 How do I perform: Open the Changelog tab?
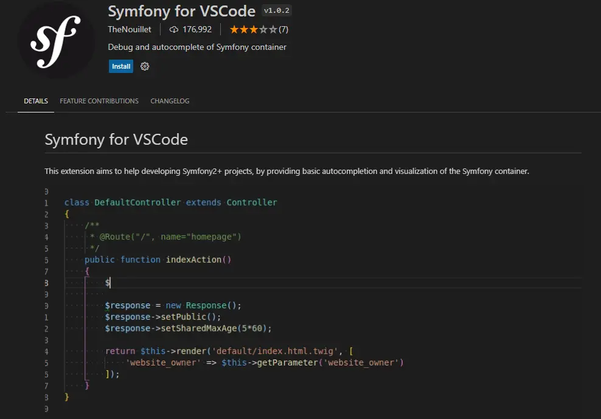(x=170, y=101)
